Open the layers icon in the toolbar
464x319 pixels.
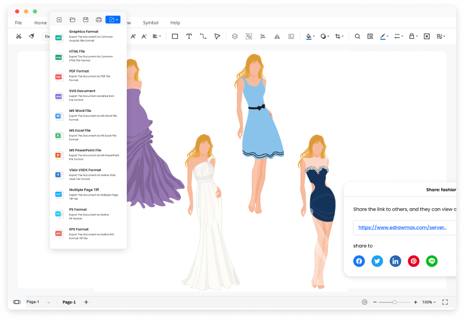click(235, 37)
